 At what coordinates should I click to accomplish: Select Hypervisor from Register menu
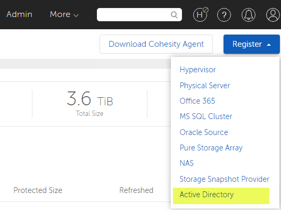pos(197,70)
